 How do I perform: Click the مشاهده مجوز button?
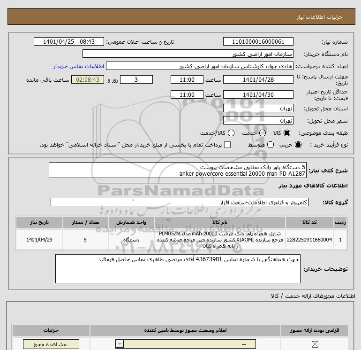pos(51,344)
